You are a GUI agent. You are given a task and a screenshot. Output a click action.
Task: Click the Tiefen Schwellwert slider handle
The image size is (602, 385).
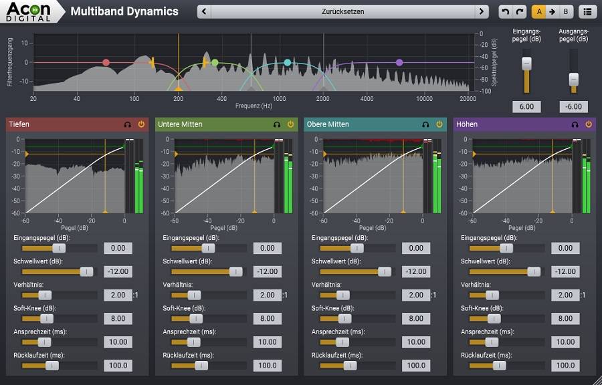86,271
